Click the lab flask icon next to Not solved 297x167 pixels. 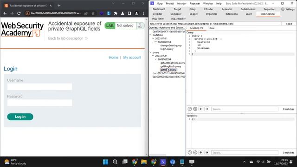tap(140, 26)
